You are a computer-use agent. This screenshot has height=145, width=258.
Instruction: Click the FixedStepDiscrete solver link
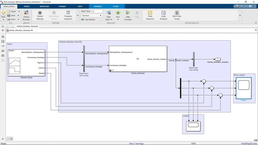[249, 143]
